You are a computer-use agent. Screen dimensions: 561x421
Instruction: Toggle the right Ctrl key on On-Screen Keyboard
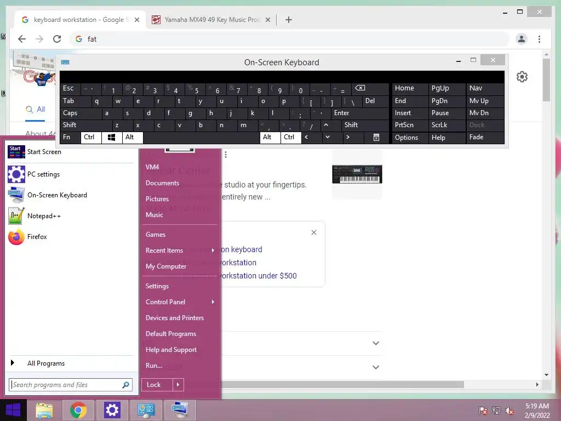(x=291, y=137)
